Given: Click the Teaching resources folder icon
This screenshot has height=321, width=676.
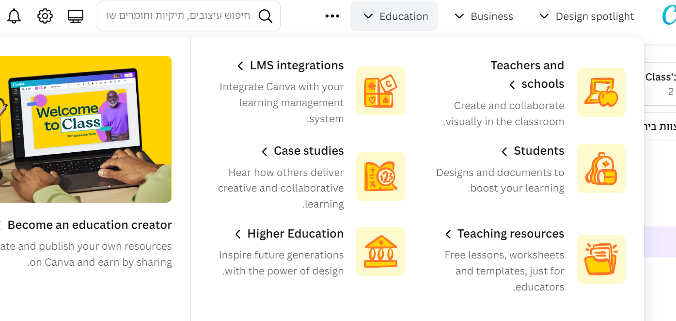Looking at the screenshot, I should pyautogui.click(x=601, y=259).
